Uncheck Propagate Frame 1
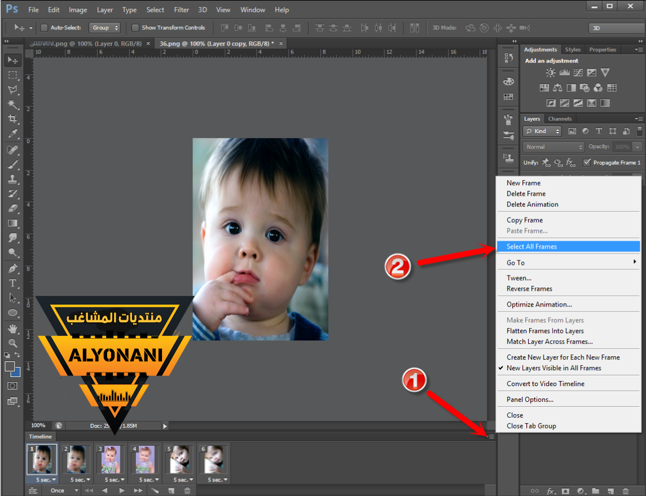 click(587, 162)
